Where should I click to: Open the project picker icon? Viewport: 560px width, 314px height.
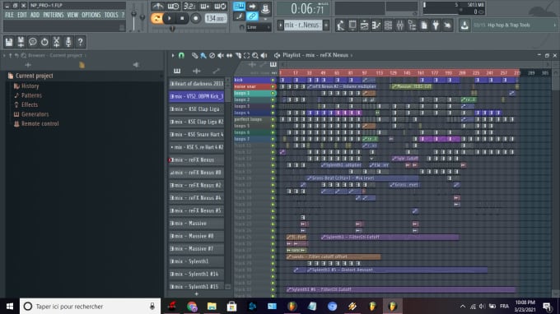pyautogui.click(x=424, y=25)
